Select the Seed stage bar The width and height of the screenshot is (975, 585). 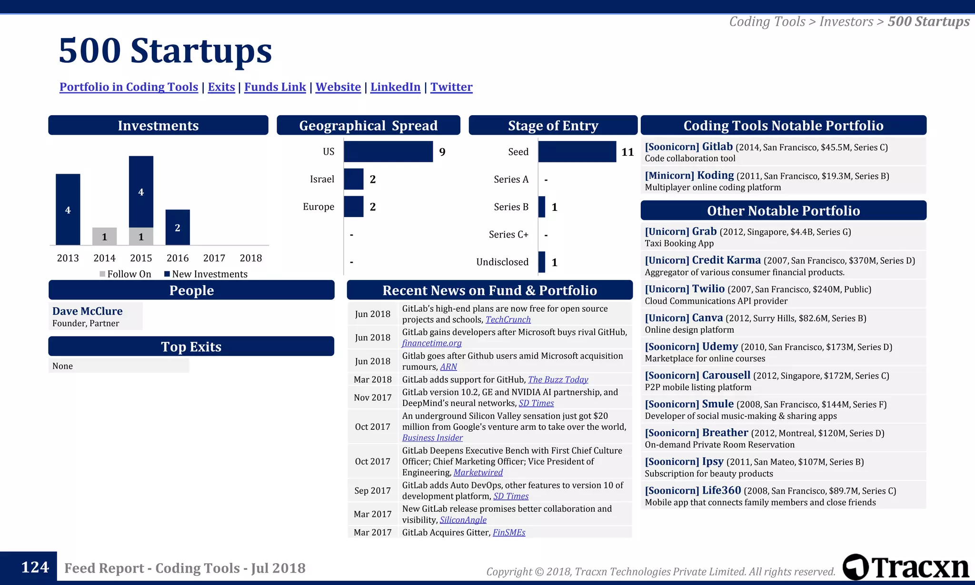coord(577,152)
